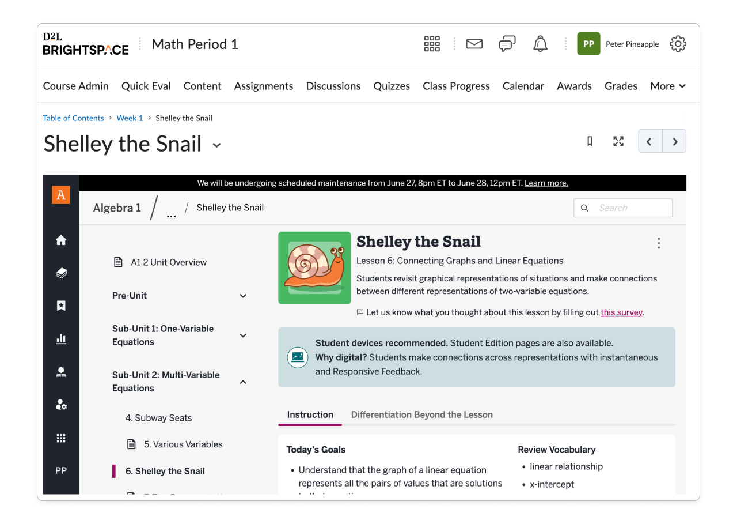Open the Shelley the Snail title dropdown
This screenshot has width=737, height=524.
pos(216,145)
